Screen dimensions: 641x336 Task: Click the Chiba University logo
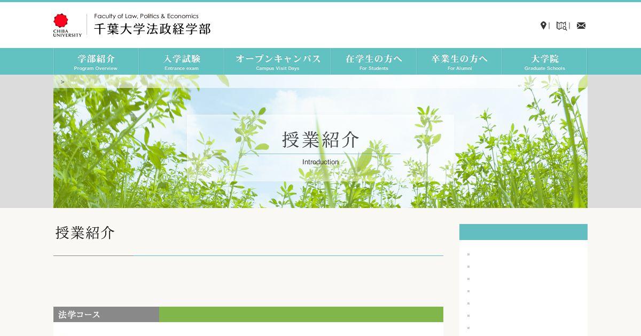click(67, 25)
